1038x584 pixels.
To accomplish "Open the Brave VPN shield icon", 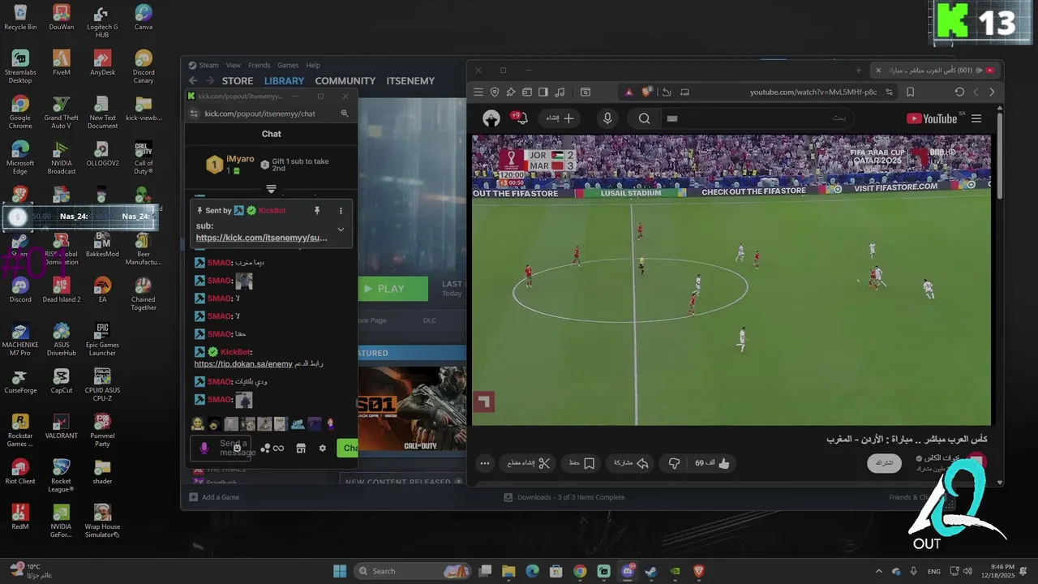I will (x=495, y=92).
